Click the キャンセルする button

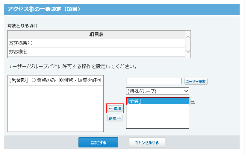click(x=147, y=142)
